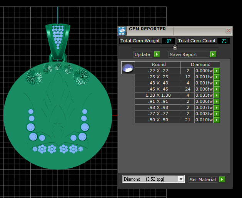
Task: Click green arrow for .77 X .77 row
Action: pos(217,114)
